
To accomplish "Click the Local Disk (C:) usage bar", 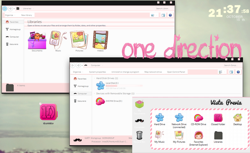I will pyautogui.click(x=124, y=86).
